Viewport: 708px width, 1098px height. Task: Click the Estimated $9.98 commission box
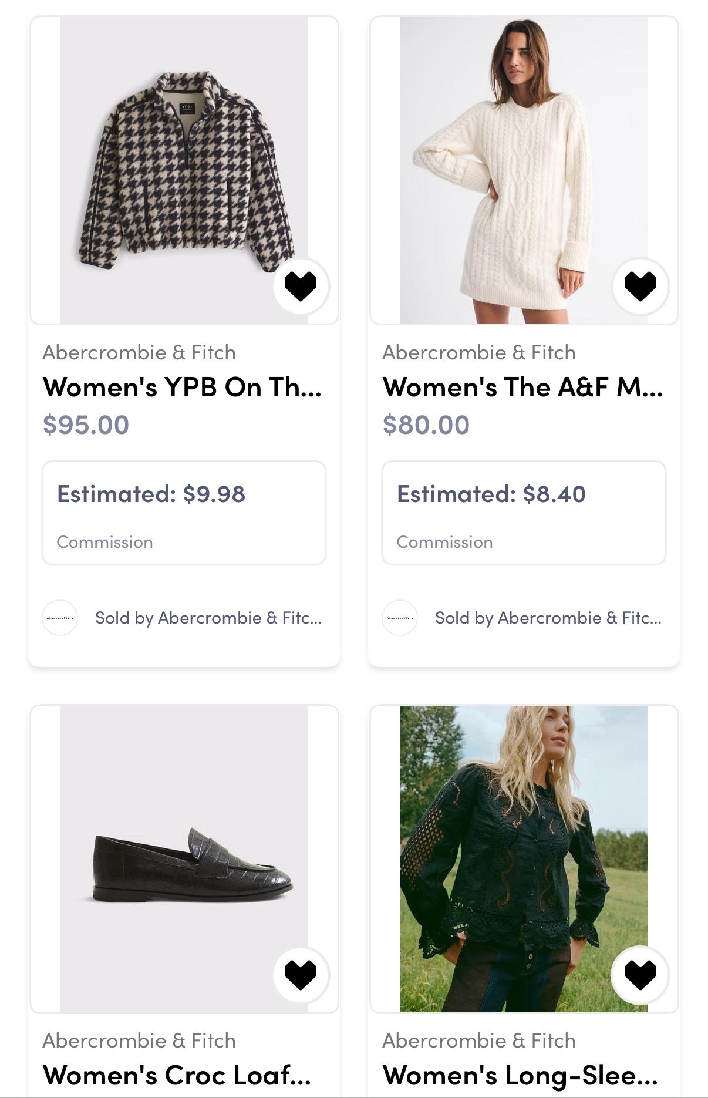point(184,513)
